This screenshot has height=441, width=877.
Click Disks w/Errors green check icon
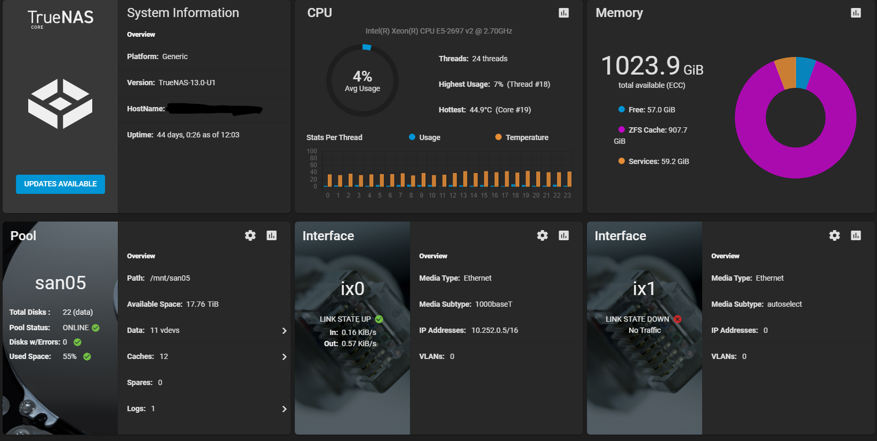tap(77, 342)
